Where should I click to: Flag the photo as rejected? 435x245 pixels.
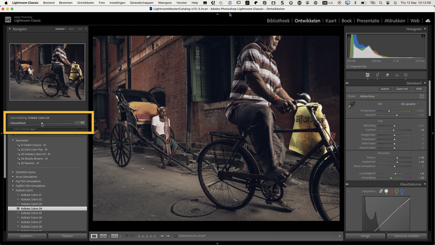click(132, 236)
